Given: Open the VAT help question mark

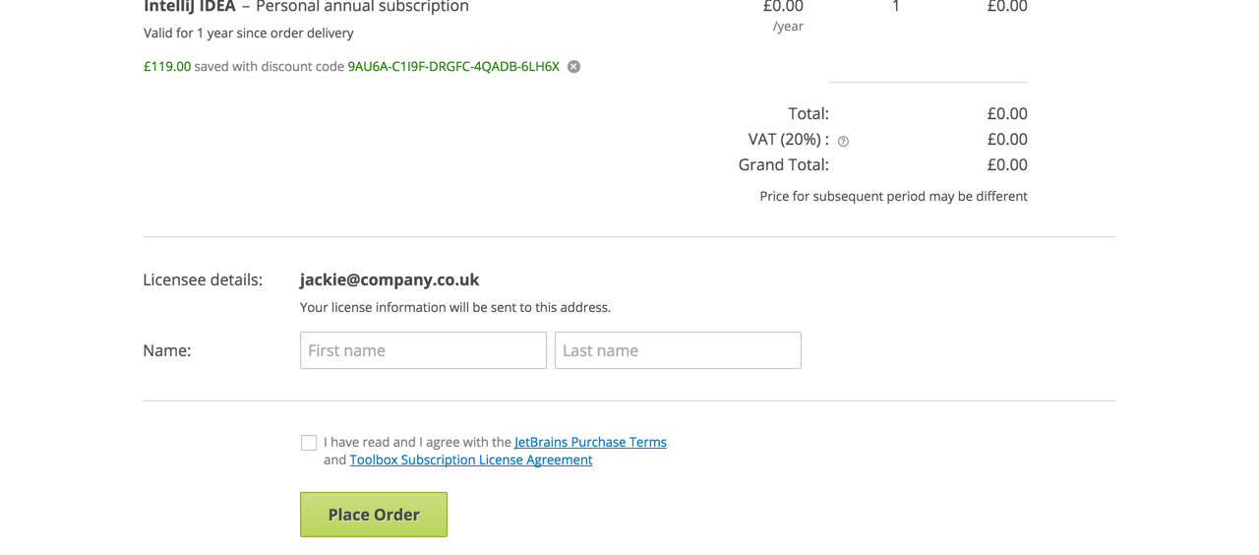Looking at the screenshot, I should pos(843,142).
